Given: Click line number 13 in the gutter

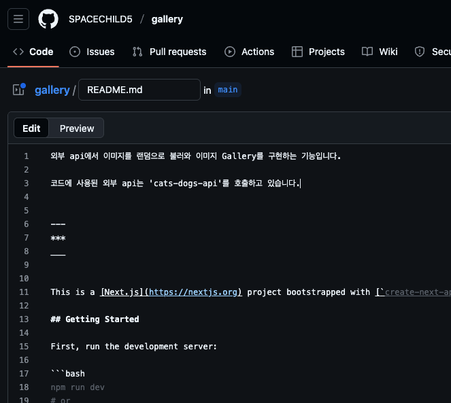Looking at the screenshot, I should (x=24, y=319).
